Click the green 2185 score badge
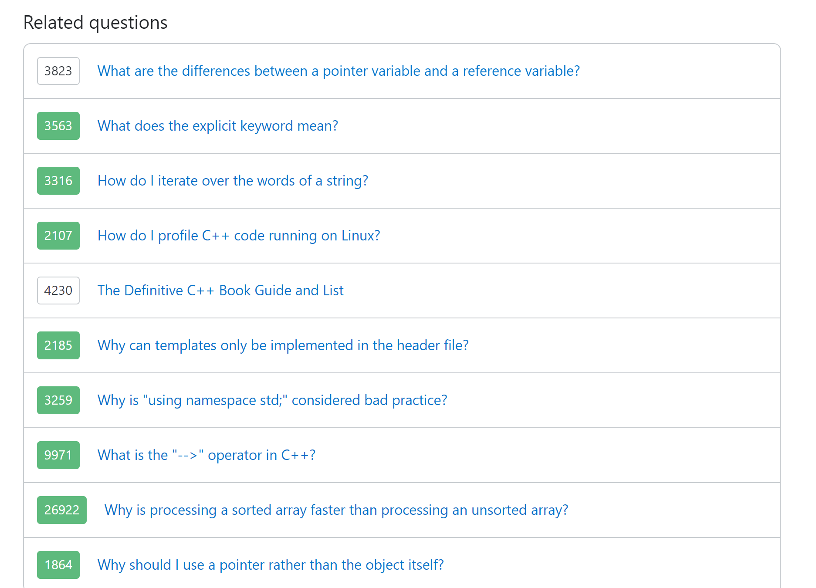 pyautogui.click(x=58, y=345)
